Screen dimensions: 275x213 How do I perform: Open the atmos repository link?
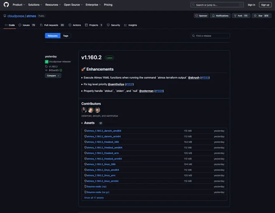pyautogui.click(x=31, y=16)
